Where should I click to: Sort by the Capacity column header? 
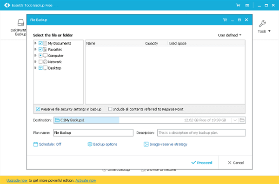point(156,43)
